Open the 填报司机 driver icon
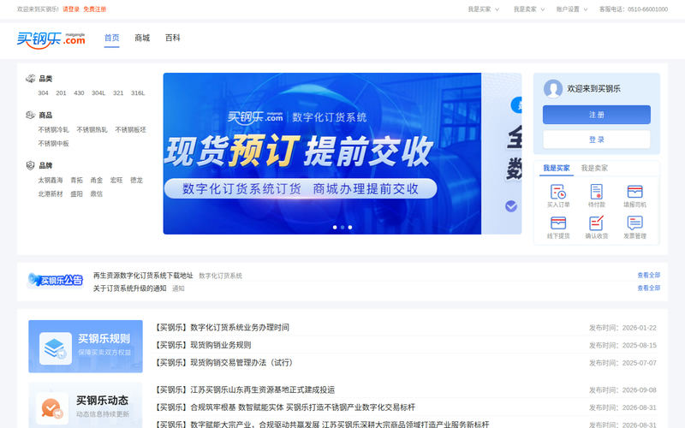The width and height of the screenshot is (685, 428). pyautogui.click(x=634, y=192)
